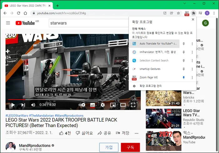Pin Selection Context Search extension
The image size is (219, 153).
[184, 61]
